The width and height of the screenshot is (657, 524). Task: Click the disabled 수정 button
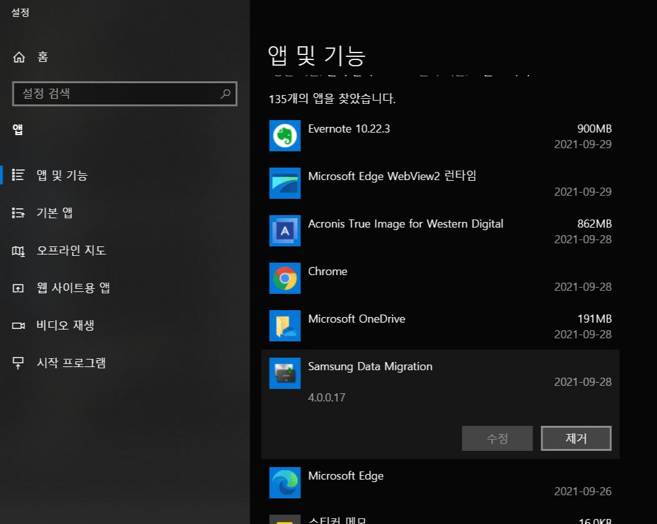pos(497,438)
